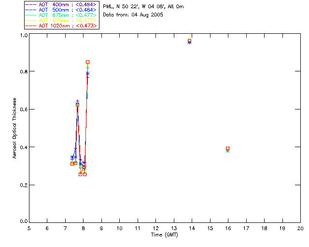This screenshot has height=247, width=309.
Task: Click x-axis tick label 6
Action: click(x=47, y=229)
